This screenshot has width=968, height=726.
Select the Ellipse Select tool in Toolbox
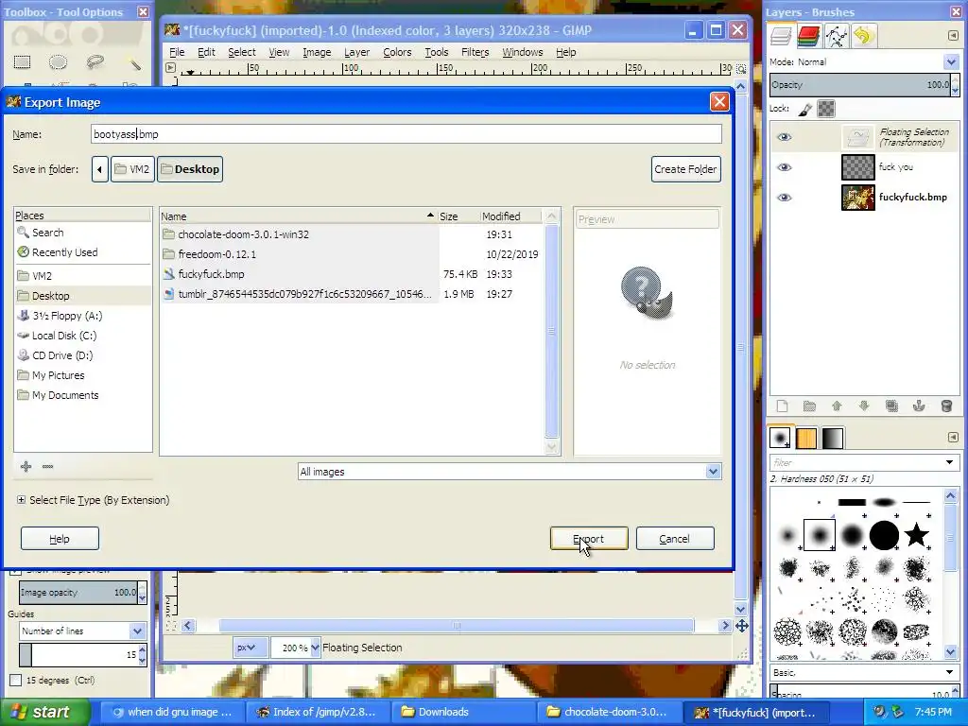58,61
